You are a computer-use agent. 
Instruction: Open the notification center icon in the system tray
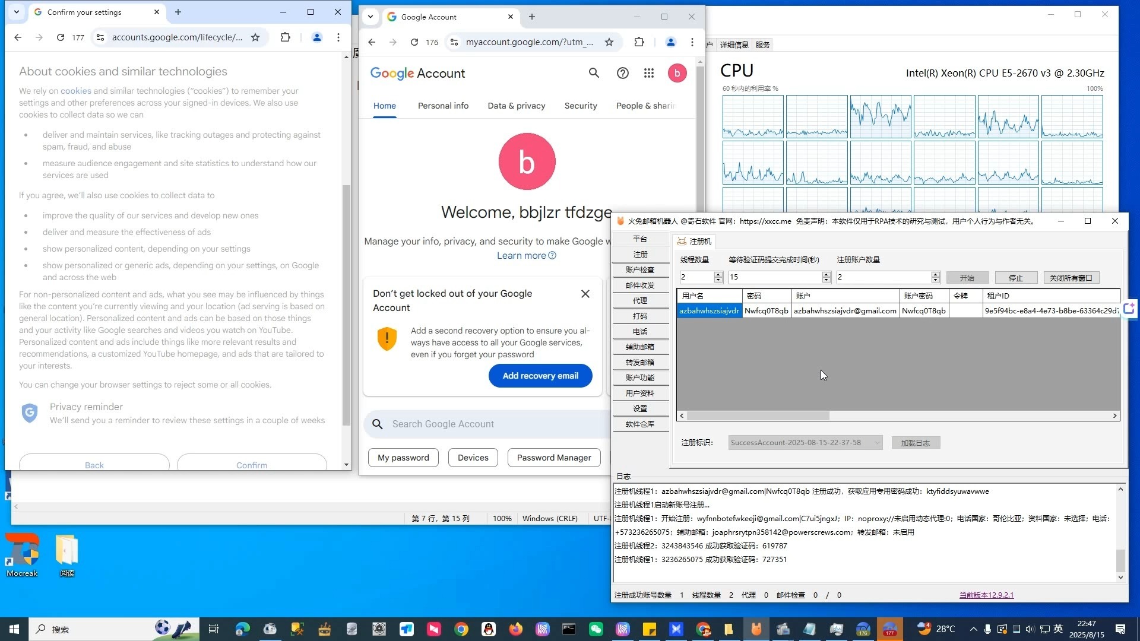click(1120, 629)
